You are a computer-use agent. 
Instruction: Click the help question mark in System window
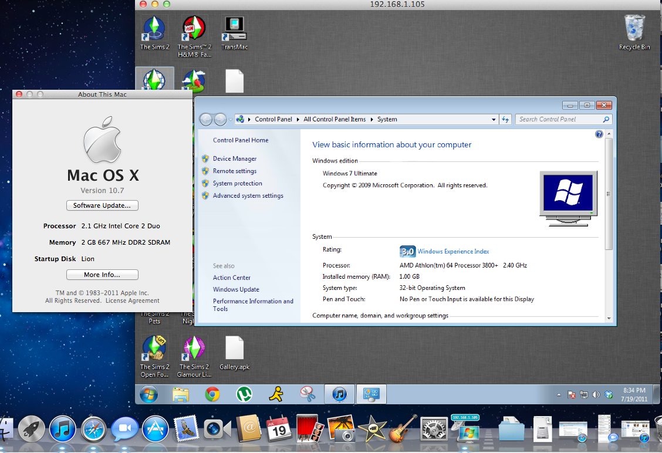point(599,134)
